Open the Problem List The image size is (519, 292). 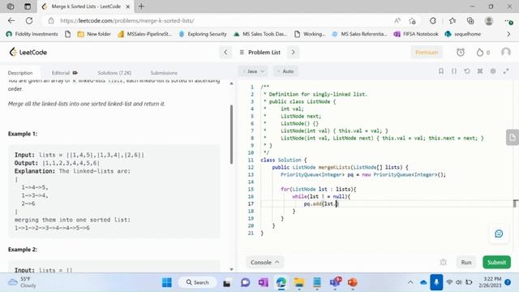(x=259, y=52)
